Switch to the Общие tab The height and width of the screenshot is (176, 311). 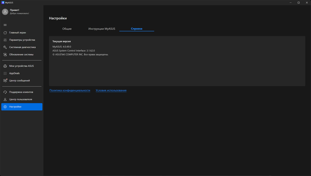pos(67,29)
